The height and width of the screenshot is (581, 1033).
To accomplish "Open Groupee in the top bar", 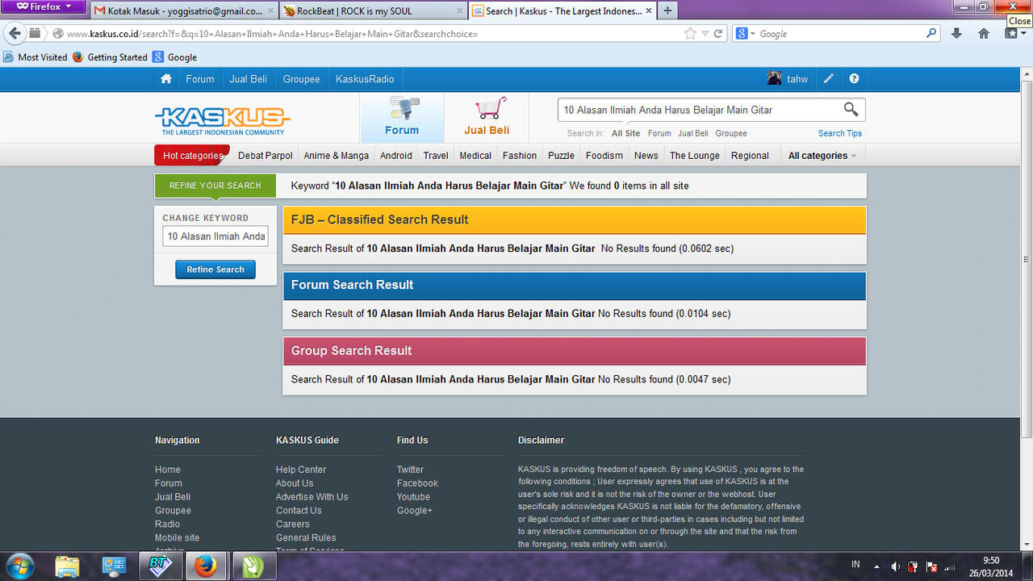I will click(301, 79).
